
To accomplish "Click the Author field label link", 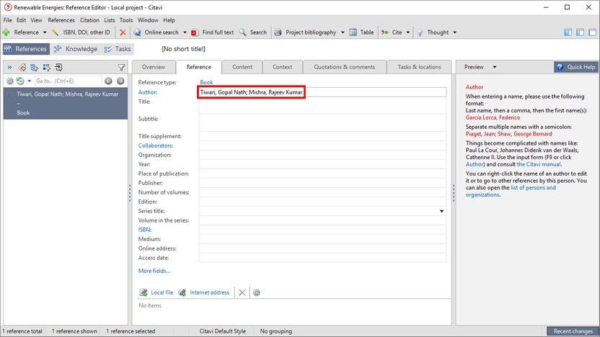I will pyautogui.click(x=148, y=92).
